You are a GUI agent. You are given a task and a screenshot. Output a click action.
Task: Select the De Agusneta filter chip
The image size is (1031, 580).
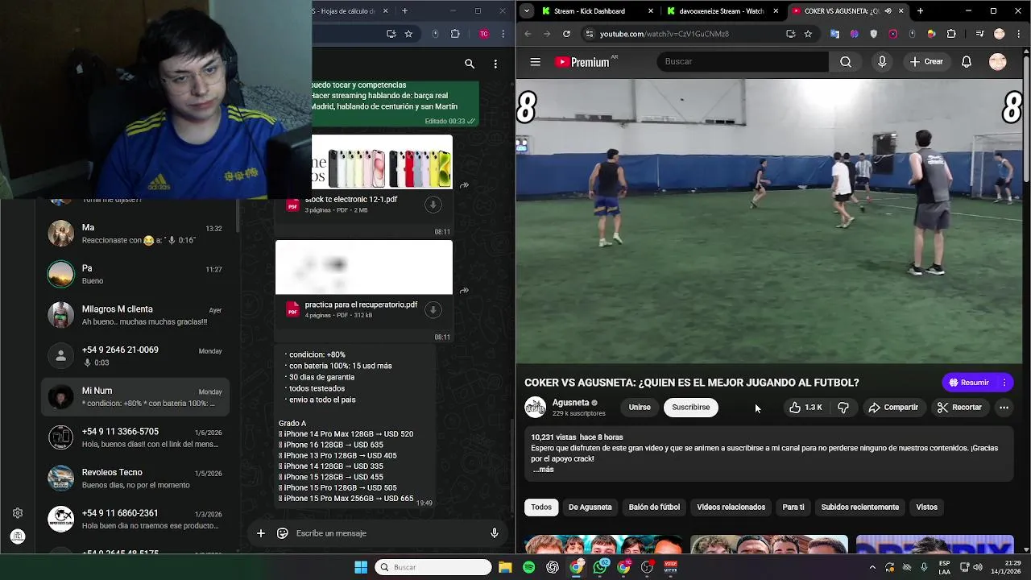590,507
